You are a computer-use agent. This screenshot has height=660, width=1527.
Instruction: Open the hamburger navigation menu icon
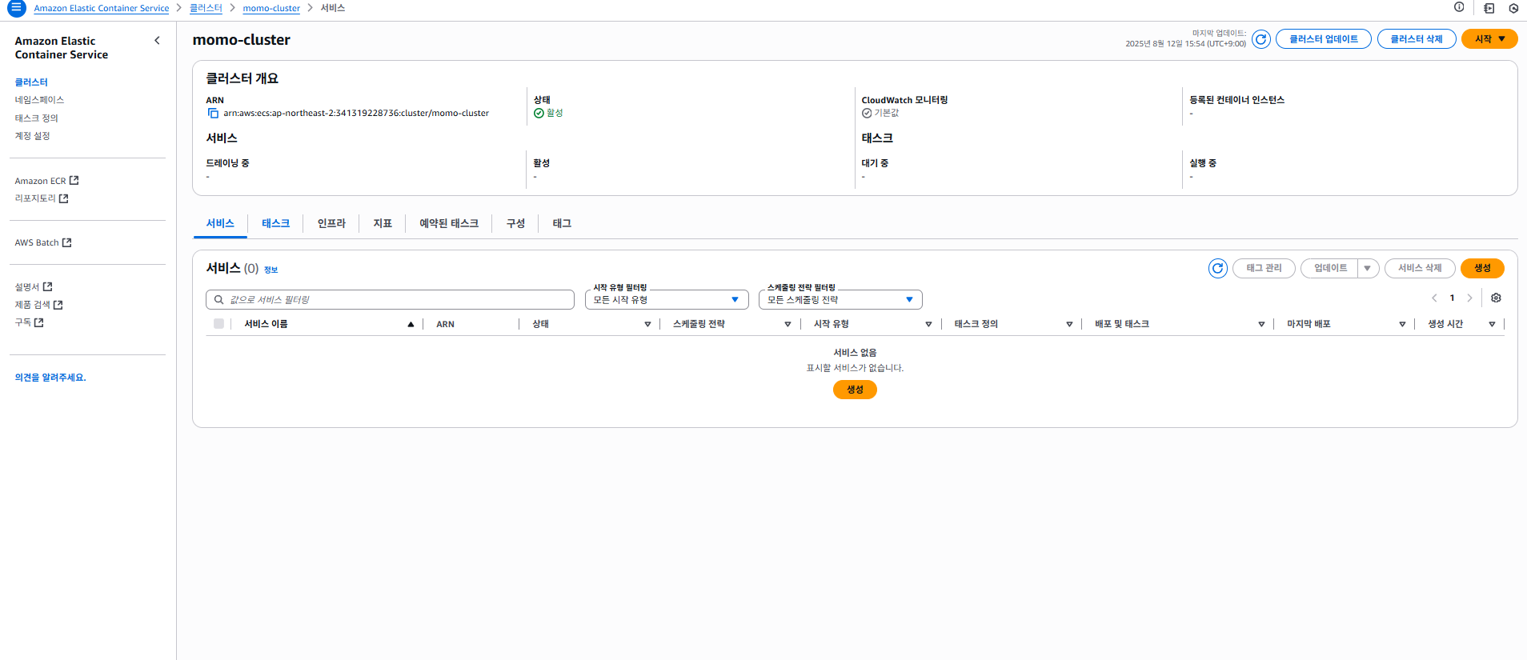pyautogui.click(x=16, y=8)
